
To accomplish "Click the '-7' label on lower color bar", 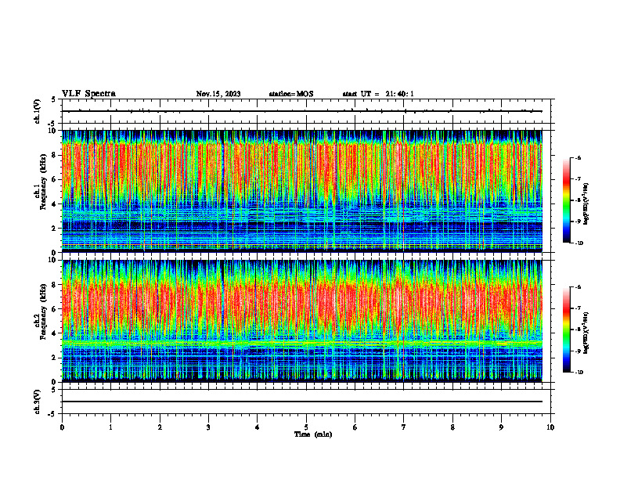I will (x=579, y=308).
